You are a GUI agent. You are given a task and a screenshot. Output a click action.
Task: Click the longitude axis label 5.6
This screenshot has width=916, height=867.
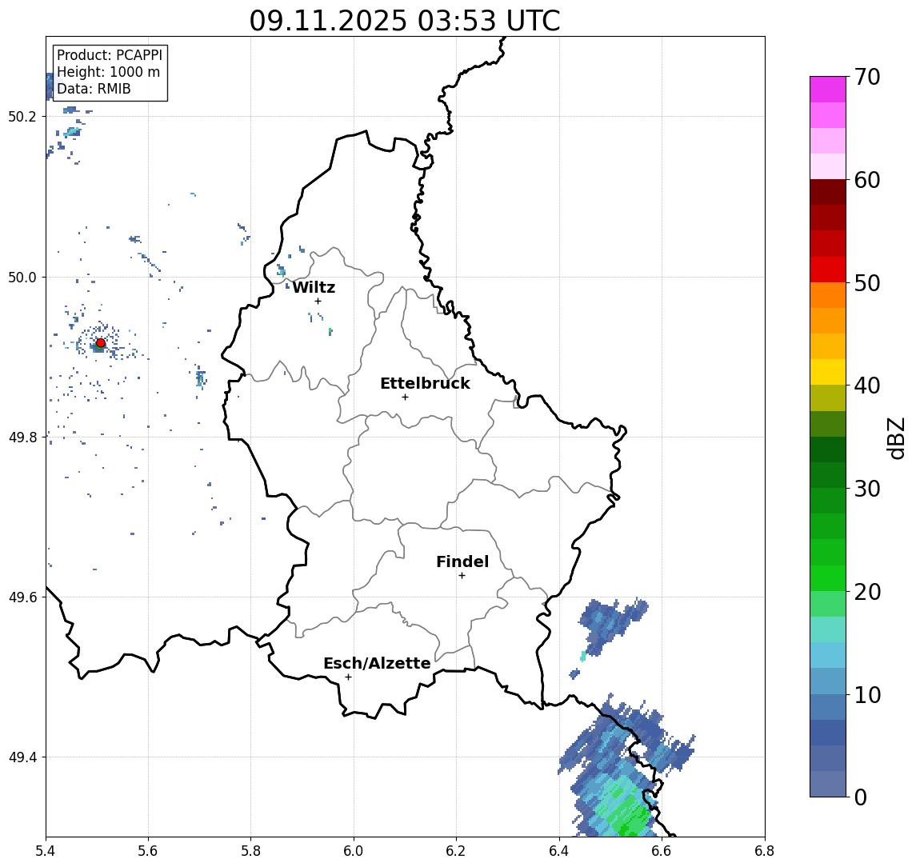tap(148, 851)
